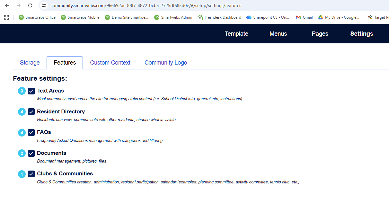The height and width of the screenshot is (203, 389).
Task: Open the browser apps grid icon
Action: pyautogui.click(x=6, y=17)
